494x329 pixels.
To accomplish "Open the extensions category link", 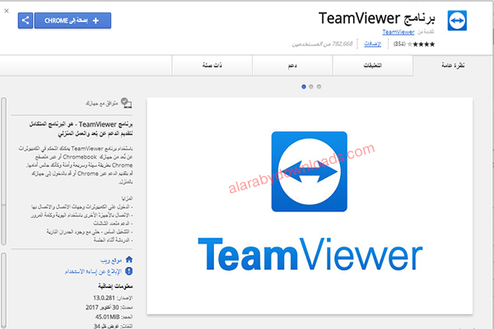I will (x=372, y=44).
